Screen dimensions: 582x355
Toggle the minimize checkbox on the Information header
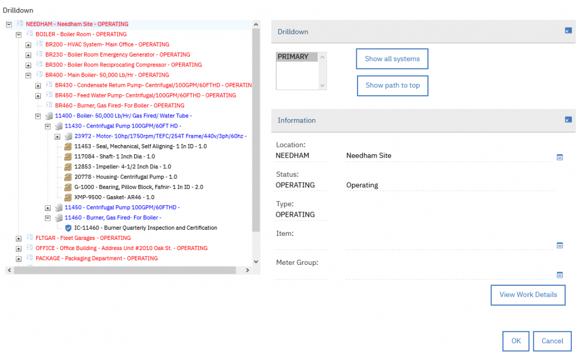coord(568,120)
